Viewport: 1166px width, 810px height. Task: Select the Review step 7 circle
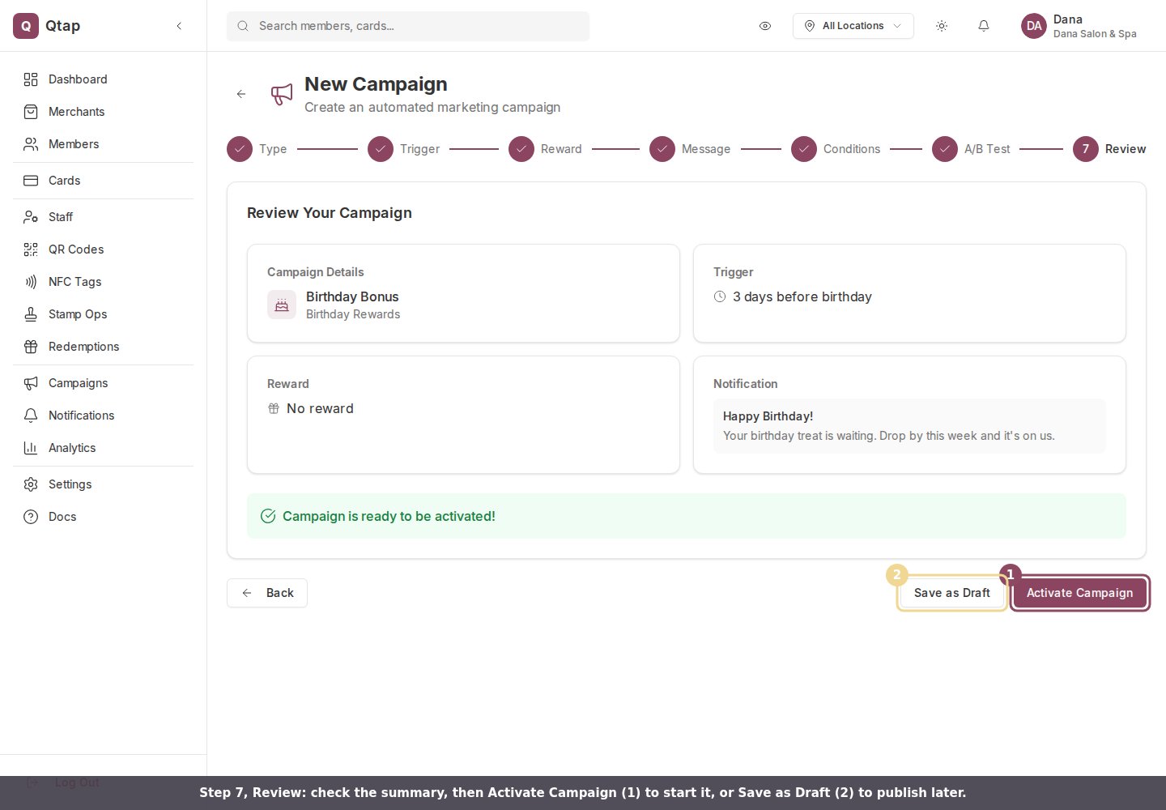point(1086,149)
